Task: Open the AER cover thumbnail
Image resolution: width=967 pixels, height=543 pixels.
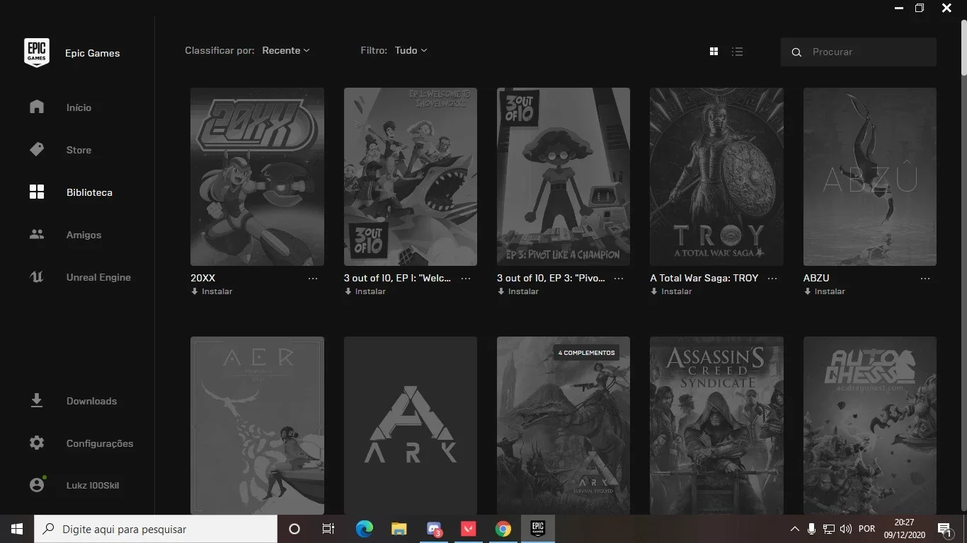Action: click(x=257, y=426)
